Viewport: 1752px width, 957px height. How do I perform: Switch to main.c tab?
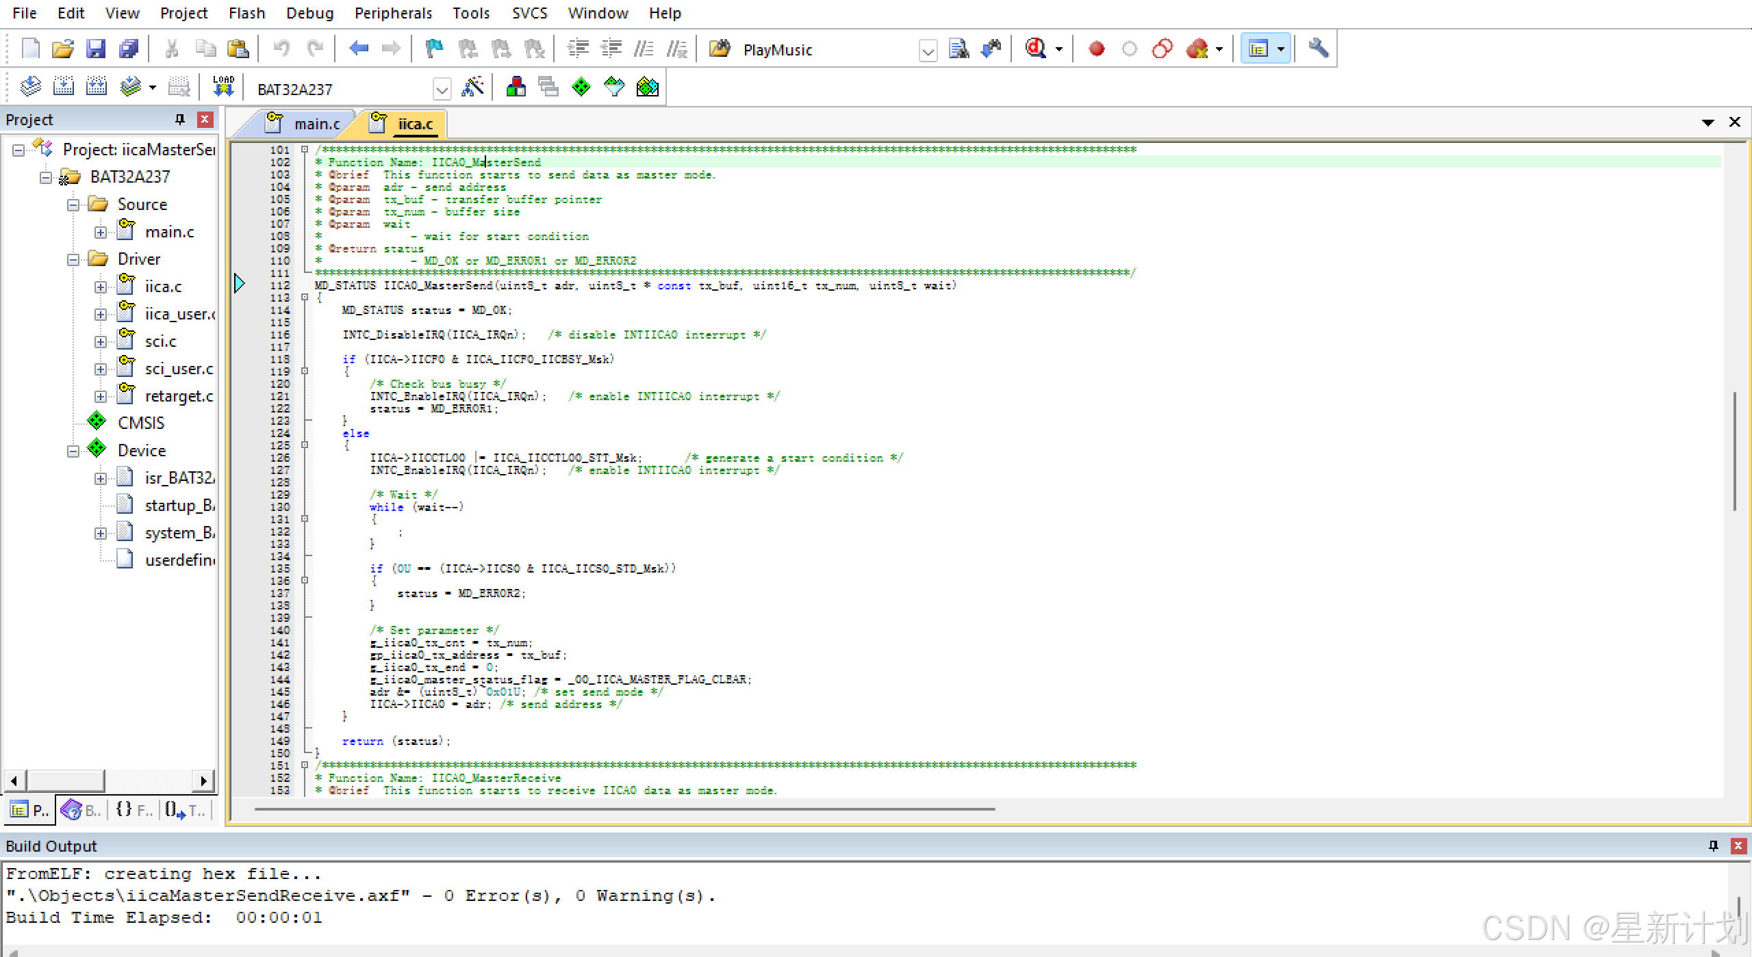316,124
